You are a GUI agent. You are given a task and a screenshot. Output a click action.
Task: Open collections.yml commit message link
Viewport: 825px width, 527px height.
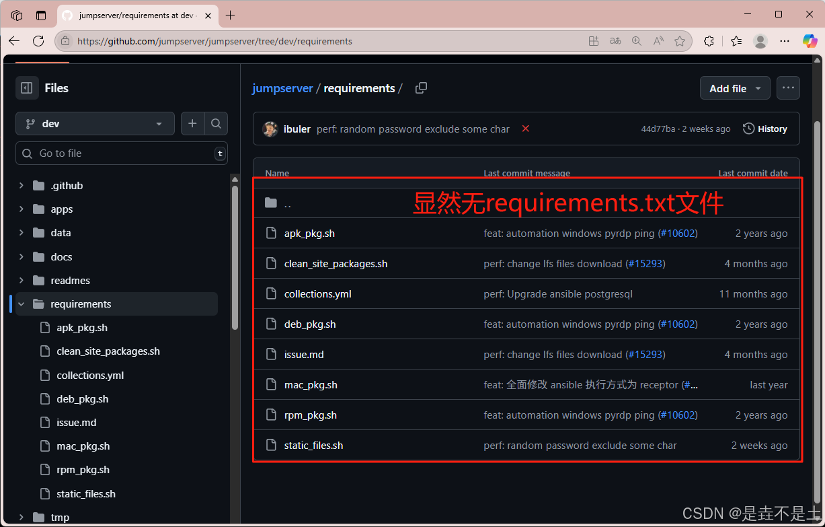558,294
